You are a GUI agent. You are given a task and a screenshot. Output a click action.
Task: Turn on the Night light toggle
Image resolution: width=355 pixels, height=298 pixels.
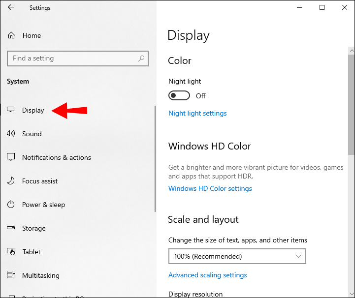point(179,95)
